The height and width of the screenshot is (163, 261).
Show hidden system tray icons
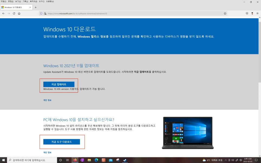point(226,160)
